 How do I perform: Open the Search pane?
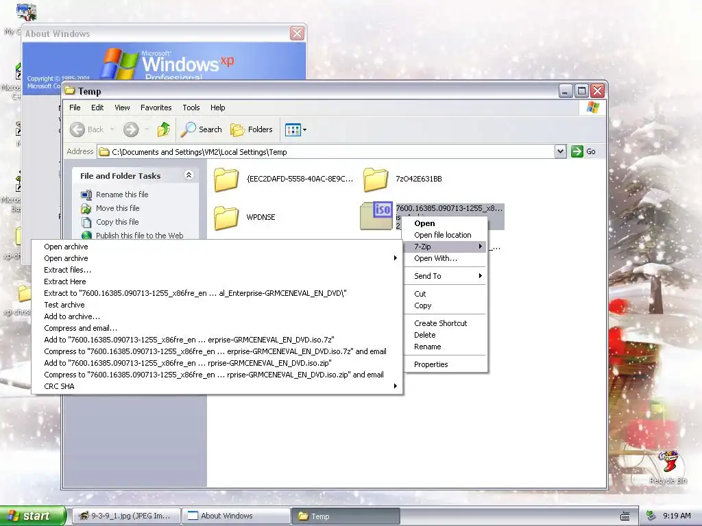[202, 129]
